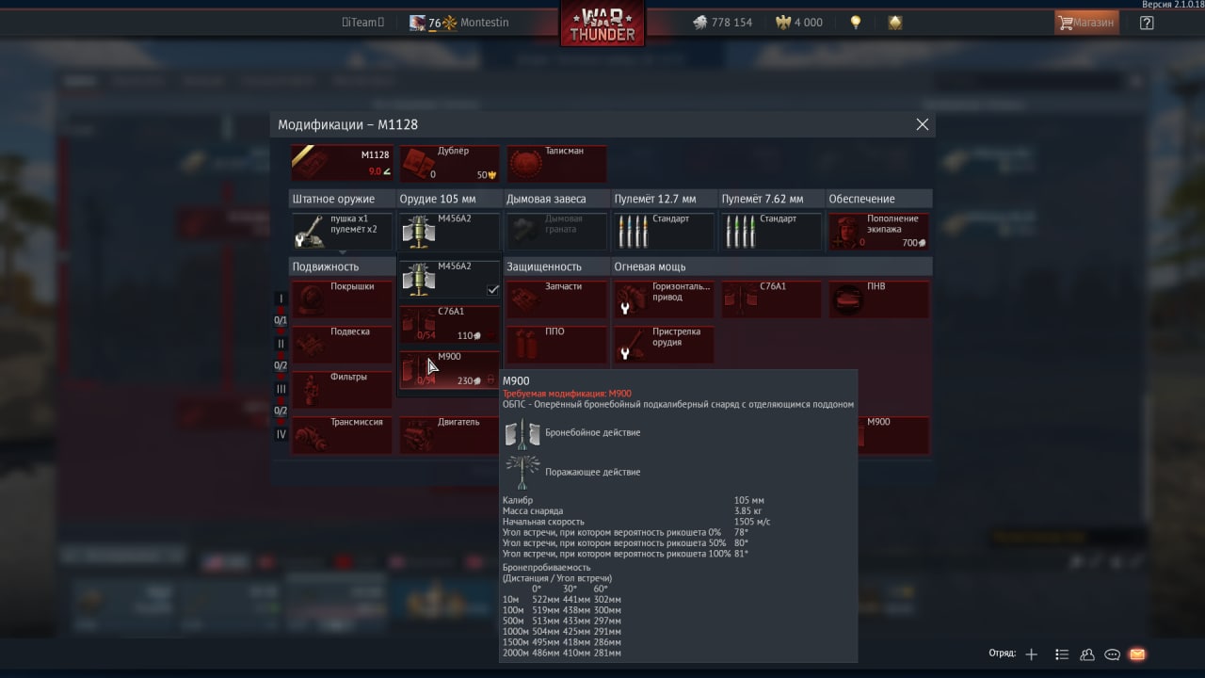
Task: Select the Фильтры modification
Action: coord(342,389)
